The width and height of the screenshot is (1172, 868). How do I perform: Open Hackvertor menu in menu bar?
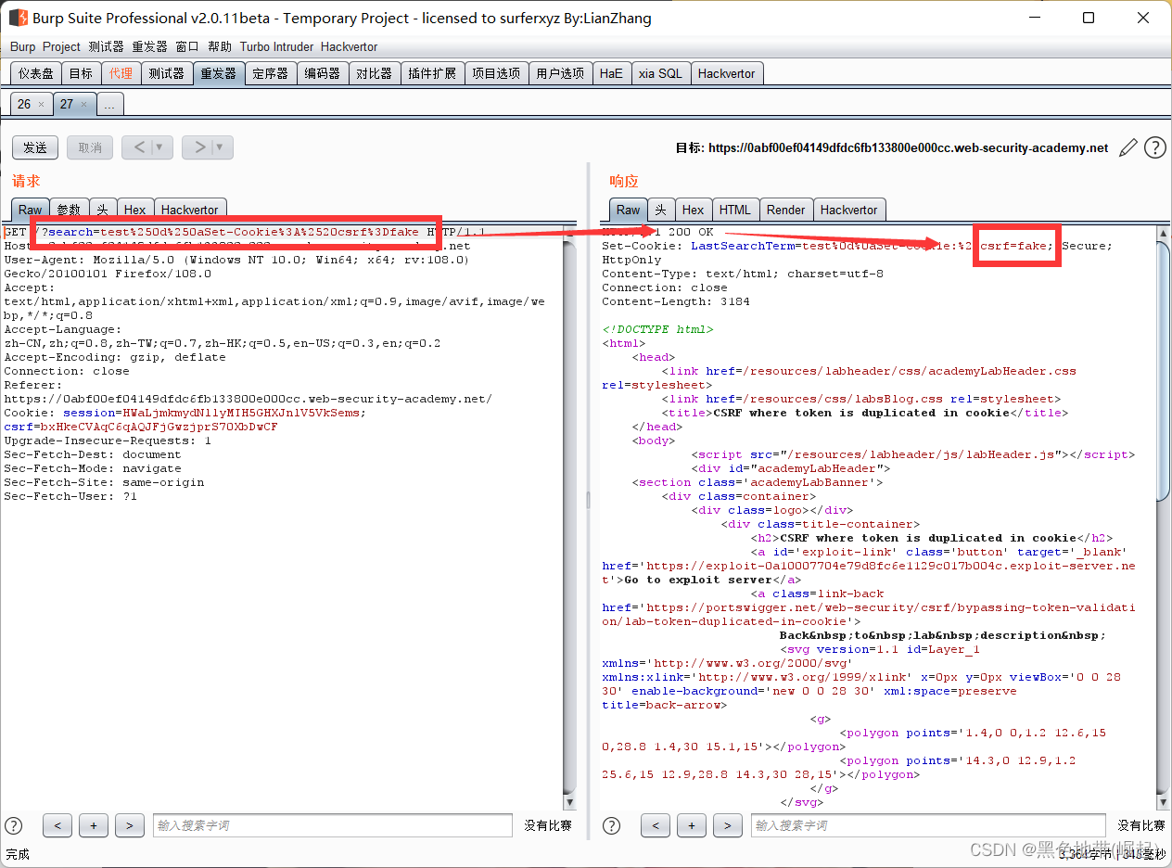tap(349, 46)
